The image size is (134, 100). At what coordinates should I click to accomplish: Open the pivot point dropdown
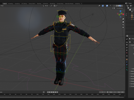[x=52, y=6]
